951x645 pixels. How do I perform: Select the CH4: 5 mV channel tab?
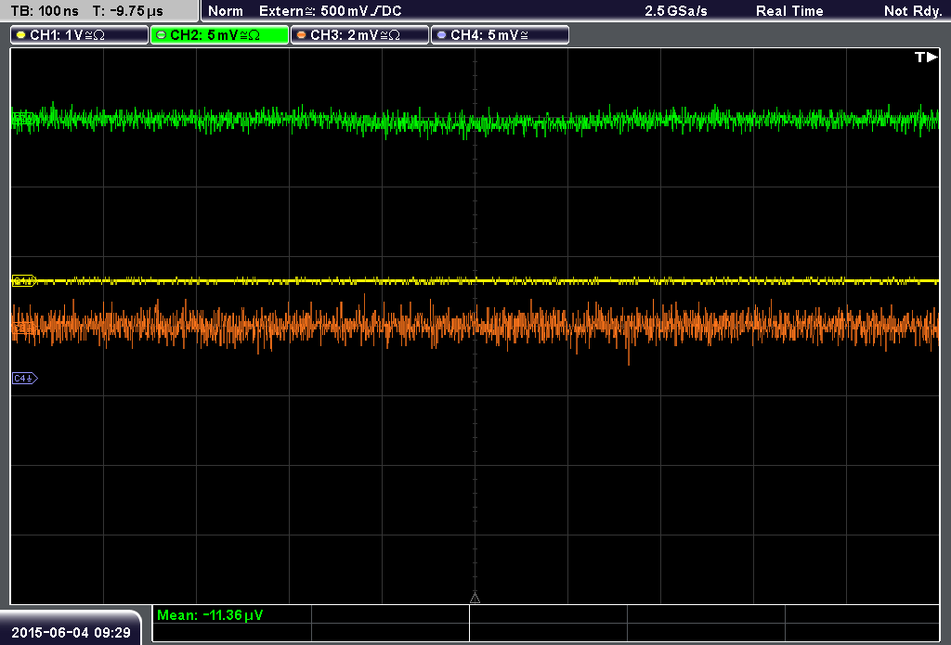500,35
